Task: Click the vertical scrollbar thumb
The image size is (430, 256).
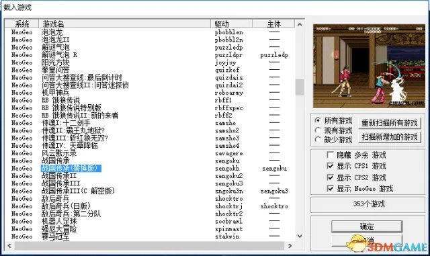Action: pyautogui.click(x=300, y=87)
